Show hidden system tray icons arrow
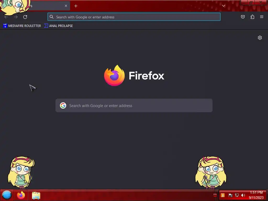The image size is (268, 201). (215, 195)
